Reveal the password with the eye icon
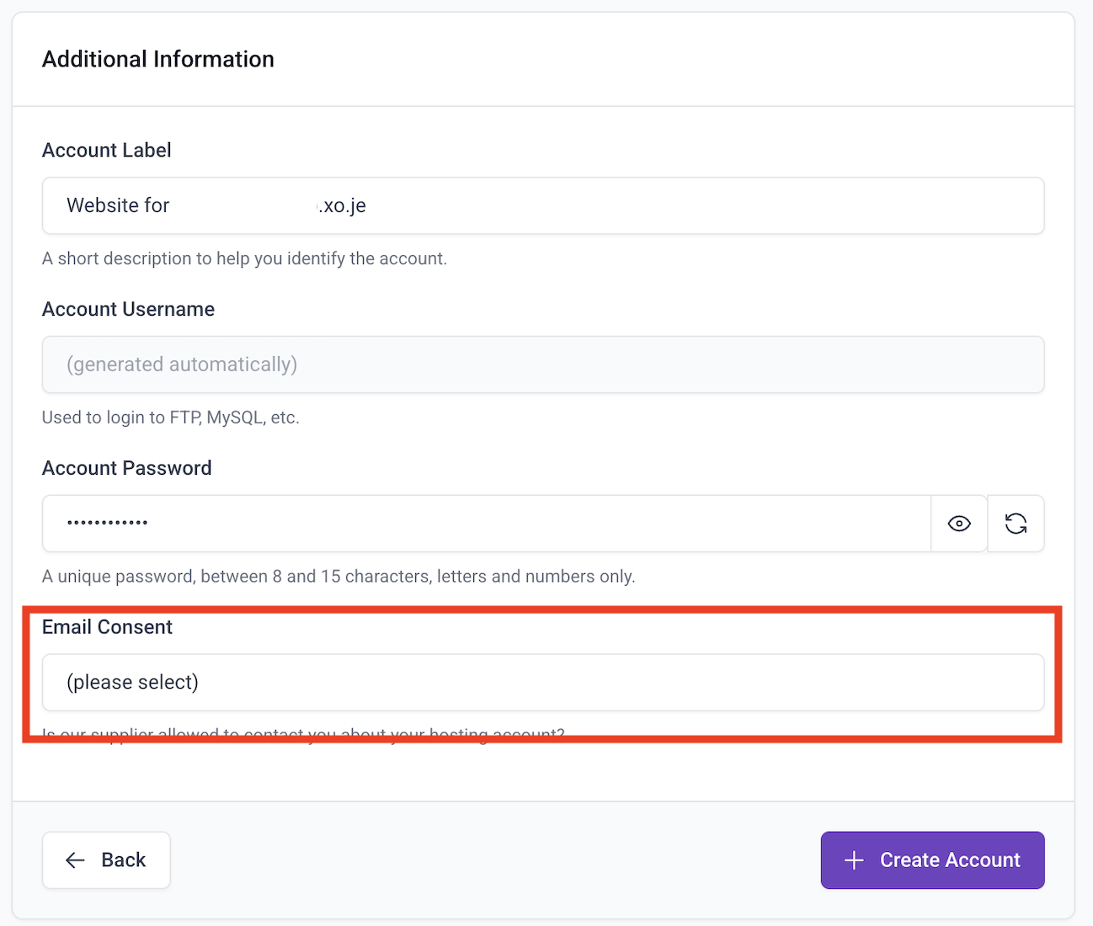 959,524
